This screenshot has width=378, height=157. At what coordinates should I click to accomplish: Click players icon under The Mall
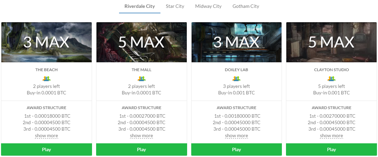tap(141, 79)
